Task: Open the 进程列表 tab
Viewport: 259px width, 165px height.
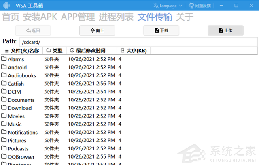Action: click(x=117, y=17)
